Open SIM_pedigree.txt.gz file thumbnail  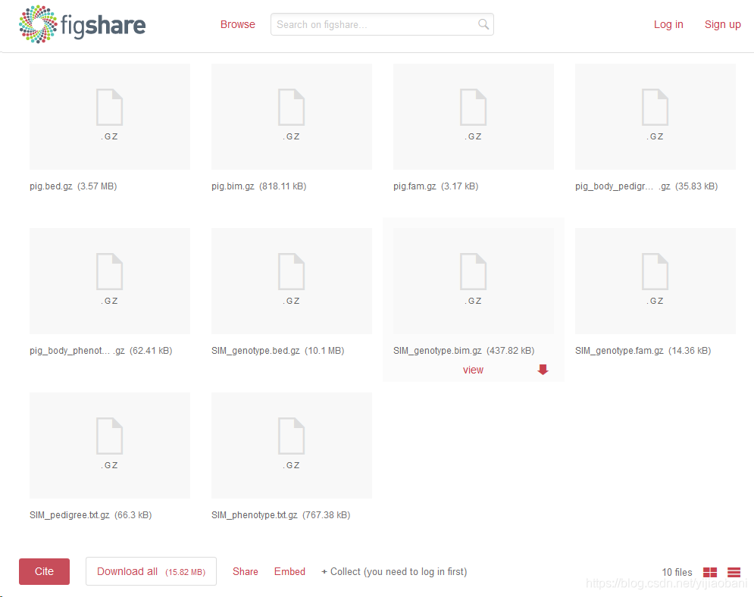(110, 445)
